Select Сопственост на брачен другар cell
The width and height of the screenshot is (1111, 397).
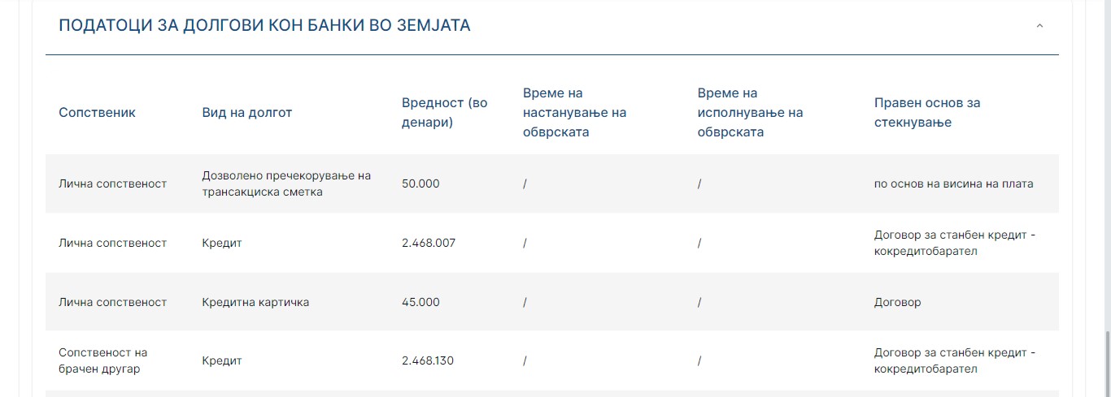click(102, 360)
